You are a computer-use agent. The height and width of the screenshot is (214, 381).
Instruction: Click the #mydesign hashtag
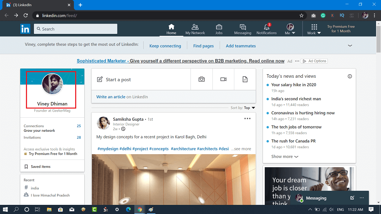click(x=108, y=149)
